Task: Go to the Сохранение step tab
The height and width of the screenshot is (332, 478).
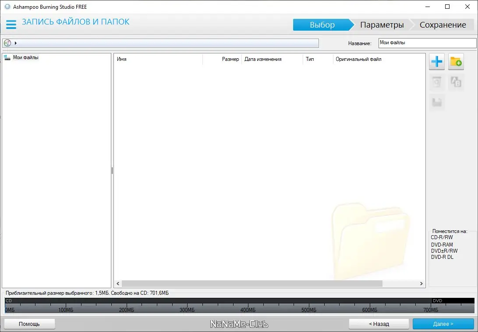Action: tap(443, 25)
